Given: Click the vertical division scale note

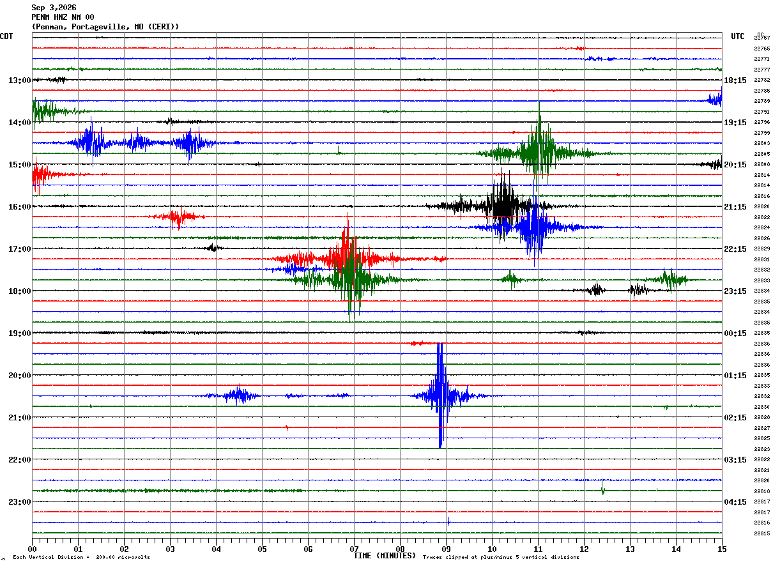Looking at the screenshot, I should point(81,558).
